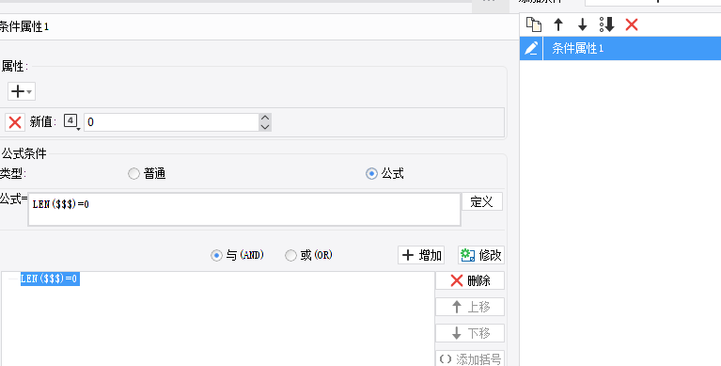Open the add-property plus dropdown
Viewport: 721px width, 366px height.
point(22,91)
